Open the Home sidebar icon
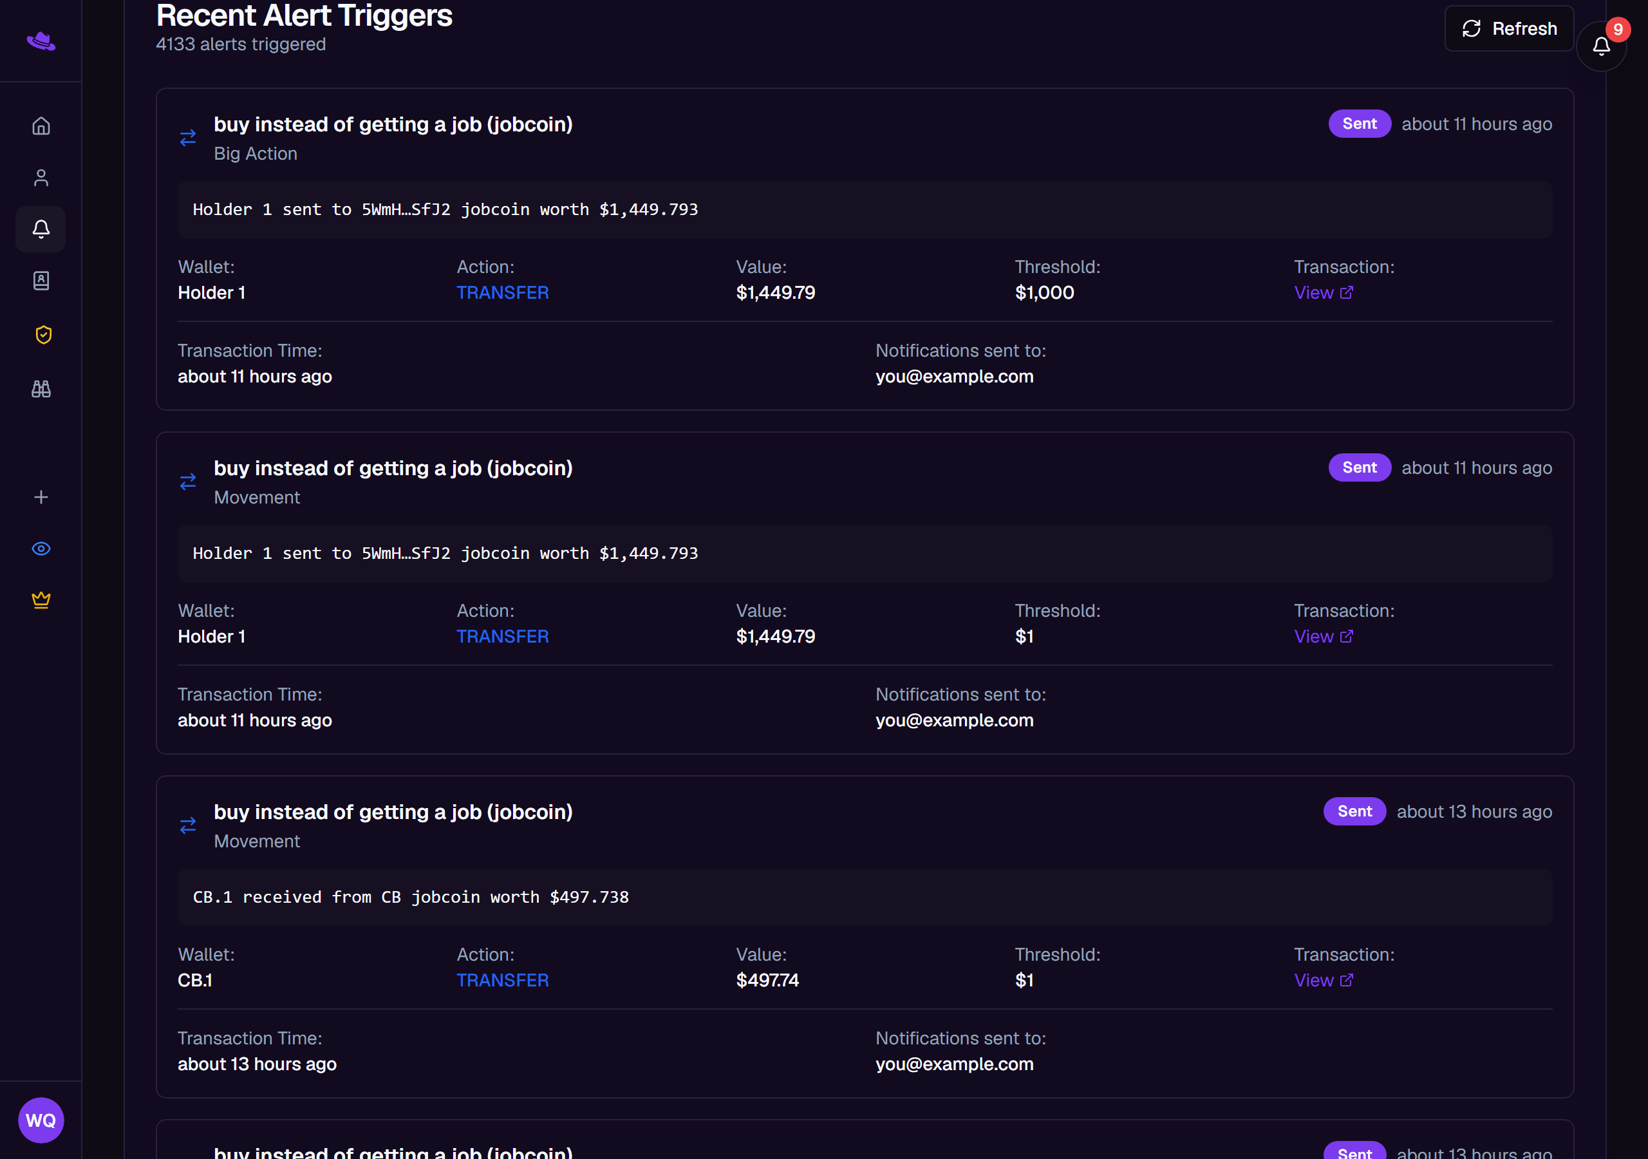This screenshot has width=1648, height=1159. (41, 126)
